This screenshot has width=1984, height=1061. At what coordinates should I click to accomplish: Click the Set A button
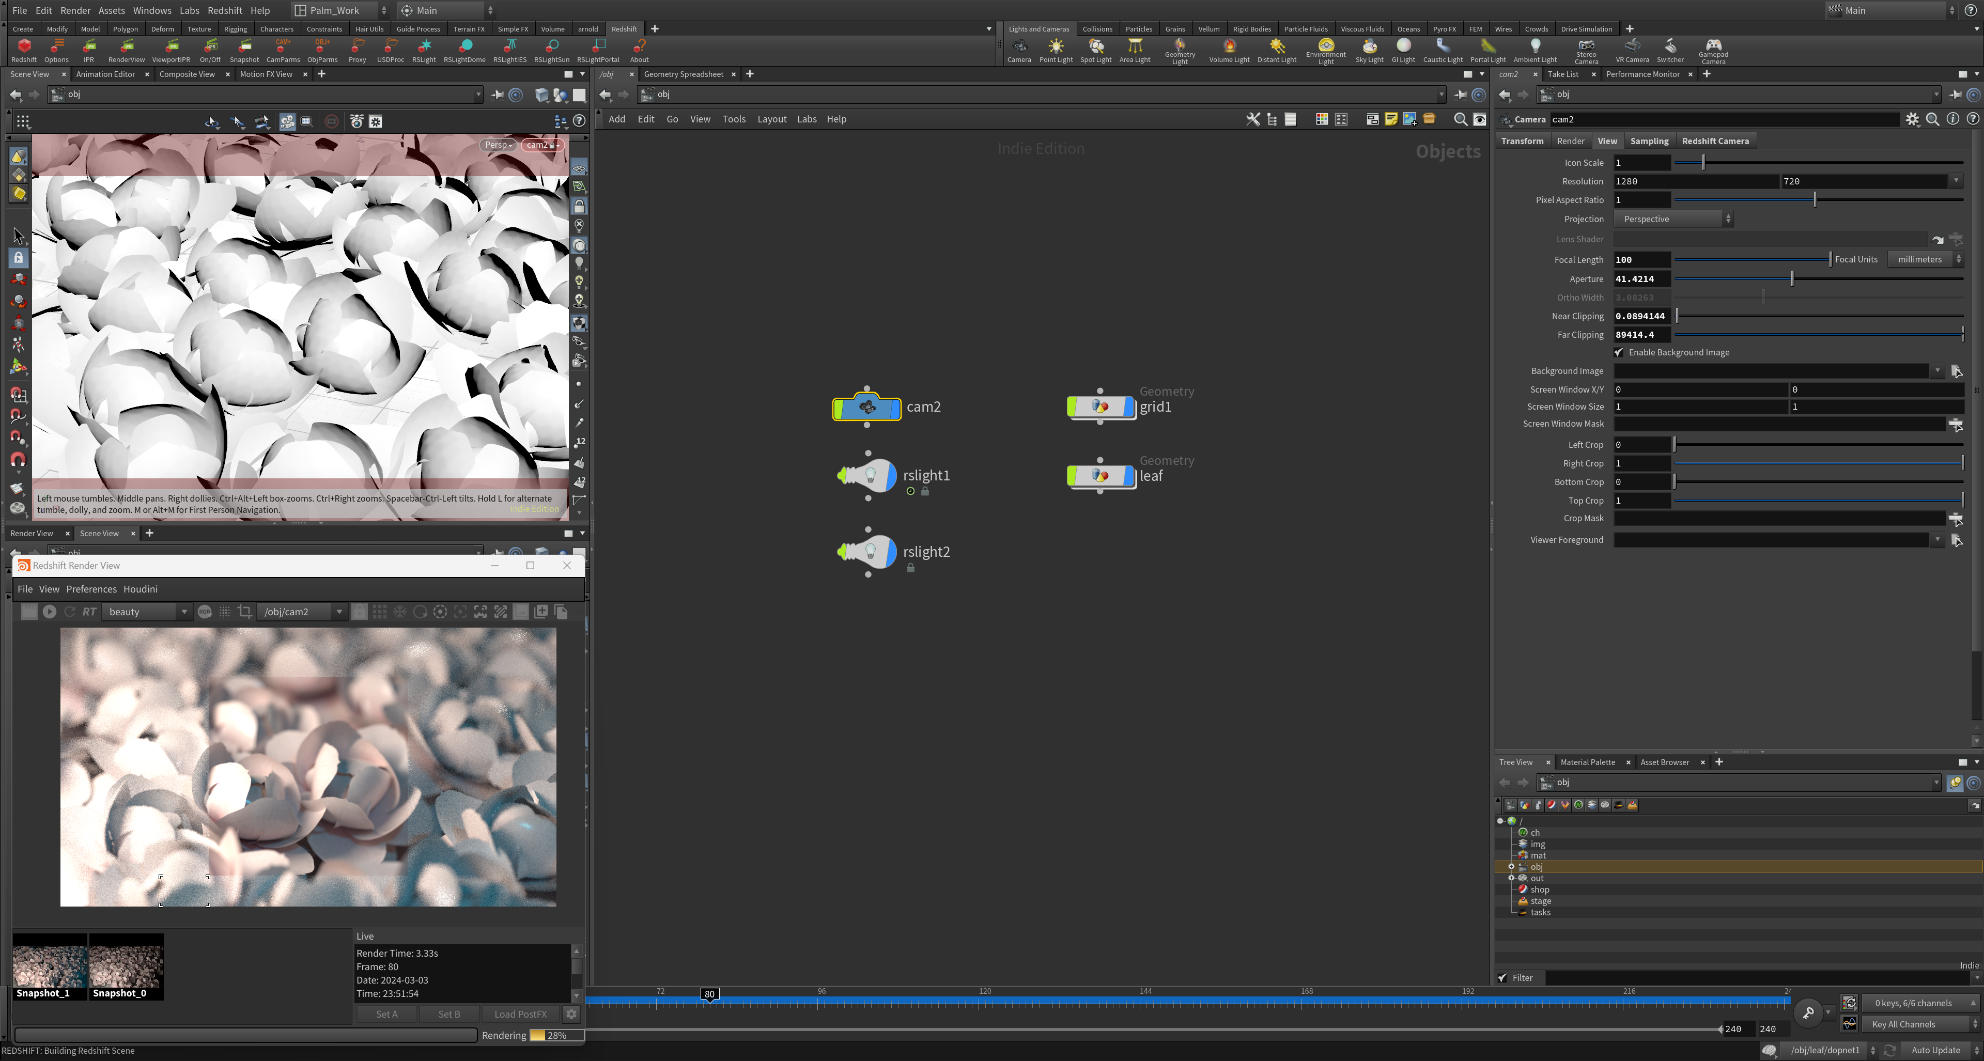tap(386, 1014)
